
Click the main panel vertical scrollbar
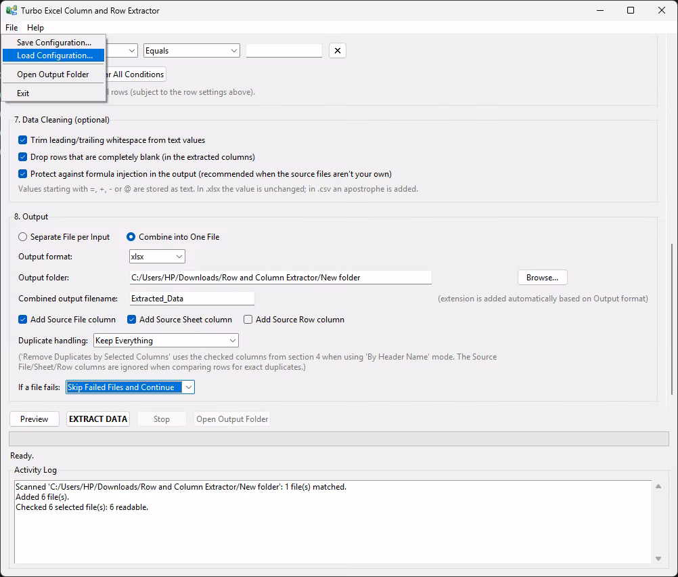(x=671, y=319)
